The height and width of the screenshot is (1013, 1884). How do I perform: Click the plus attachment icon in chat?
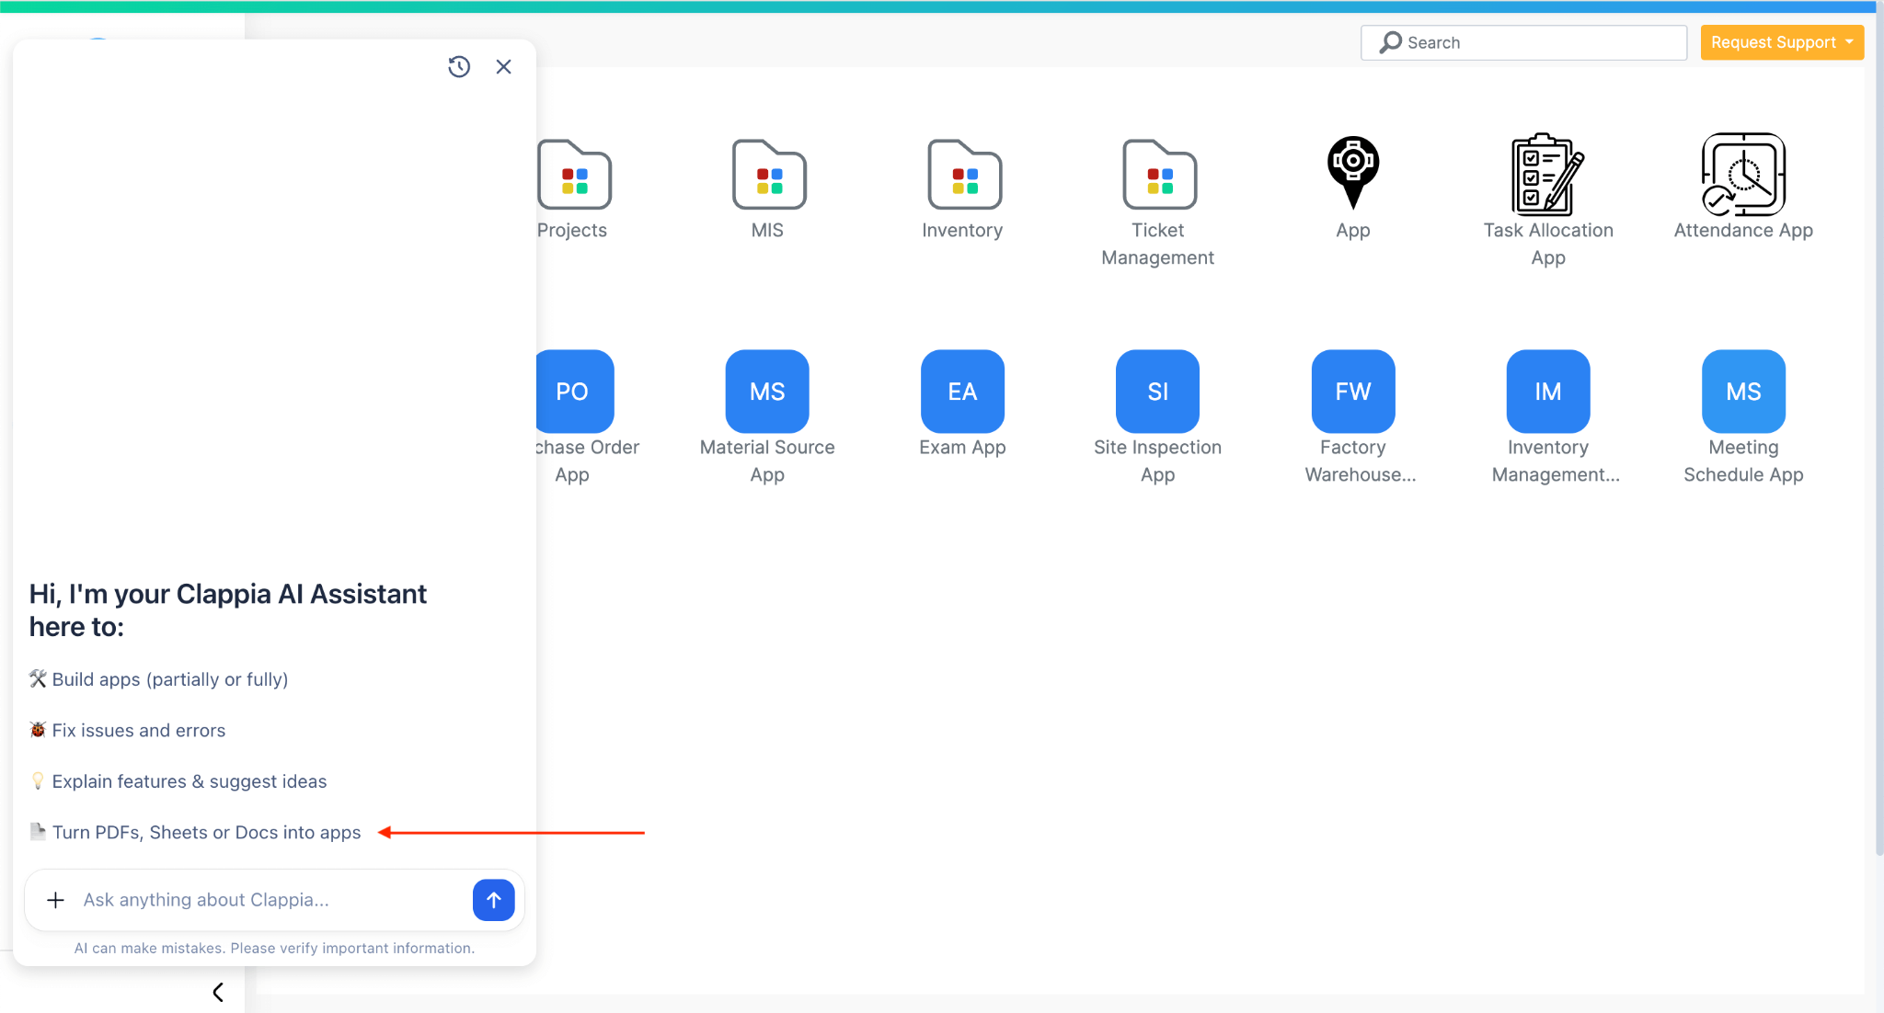tap(55, 900)
